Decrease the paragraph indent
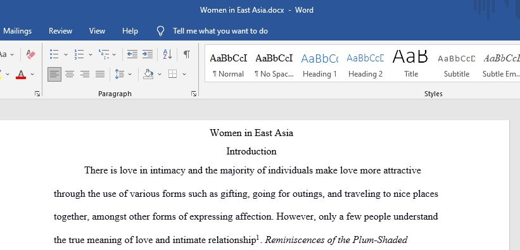The image size is (520, 250). click(132, 54)
